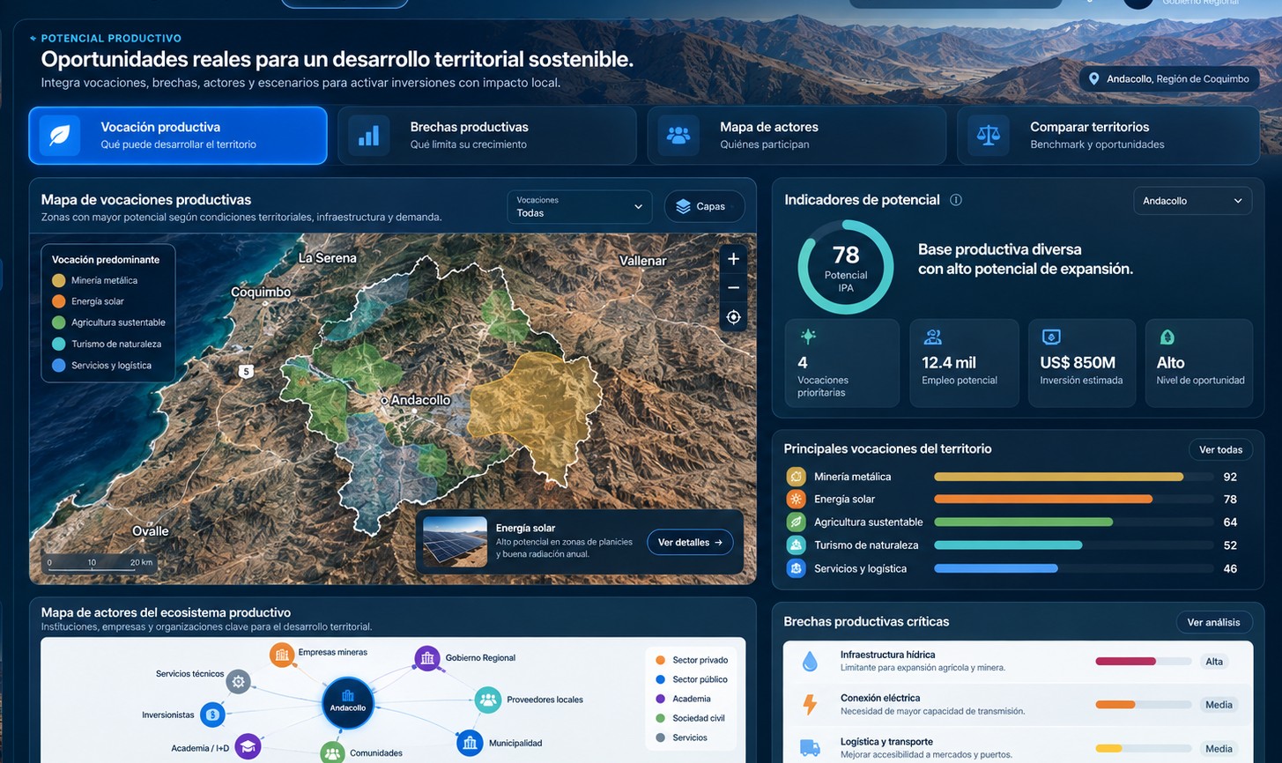Viewport: 1282px width, 763px height.
Task: Click the Sector privado legend entry
Action: coord(692,660)
